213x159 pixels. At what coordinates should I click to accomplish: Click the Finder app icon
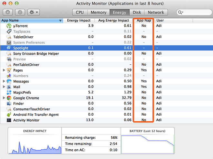[9, 103]
